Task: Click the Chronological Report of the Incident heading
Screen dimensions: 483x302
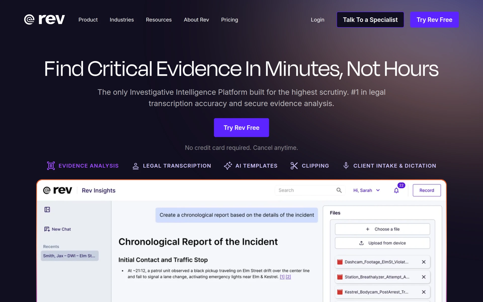Action: pyautogui.click(x=198, y=242)
